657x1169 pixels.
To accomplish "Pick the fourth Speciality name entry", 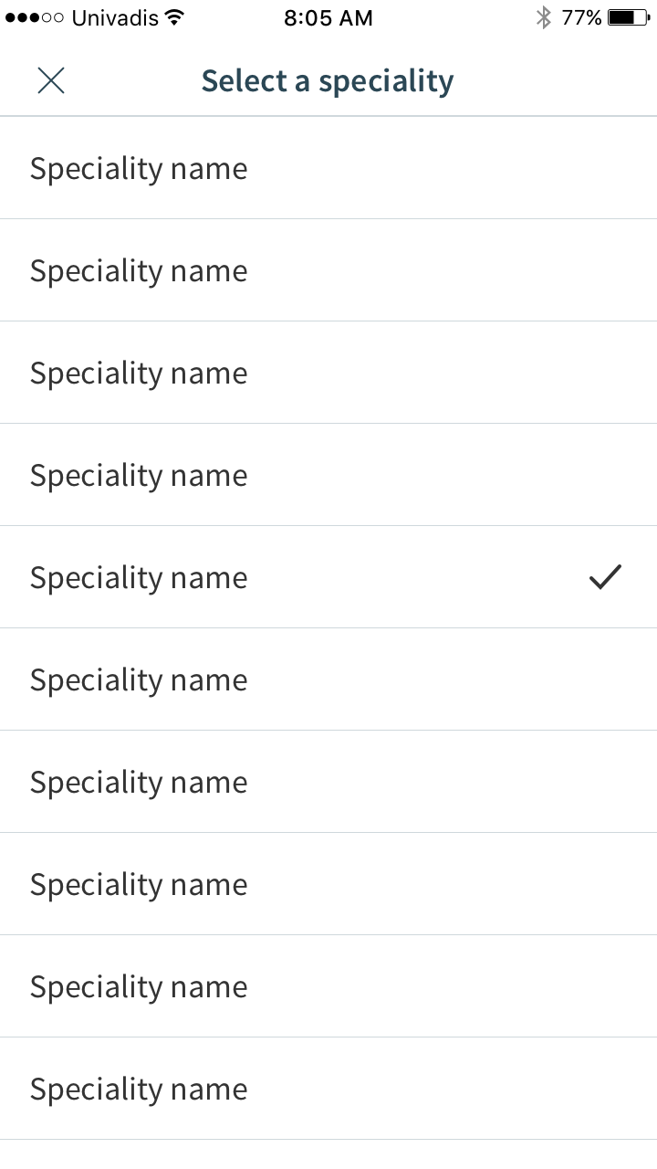I will [328, 475].
